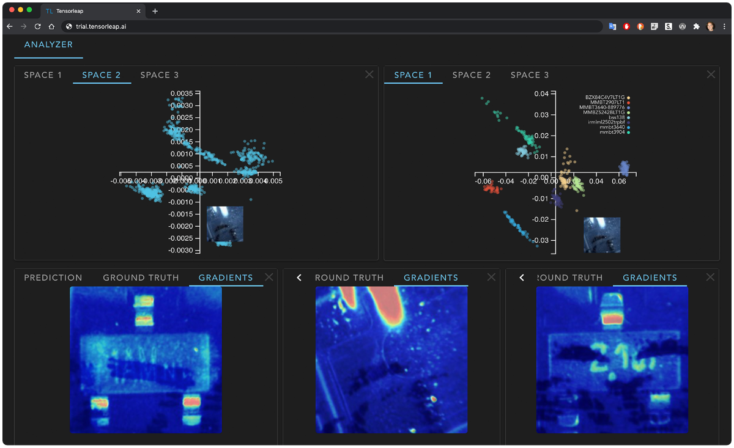
Task: Select the ANALYZER navigation link
Action: pyautogui.click(x=48, y=45)
